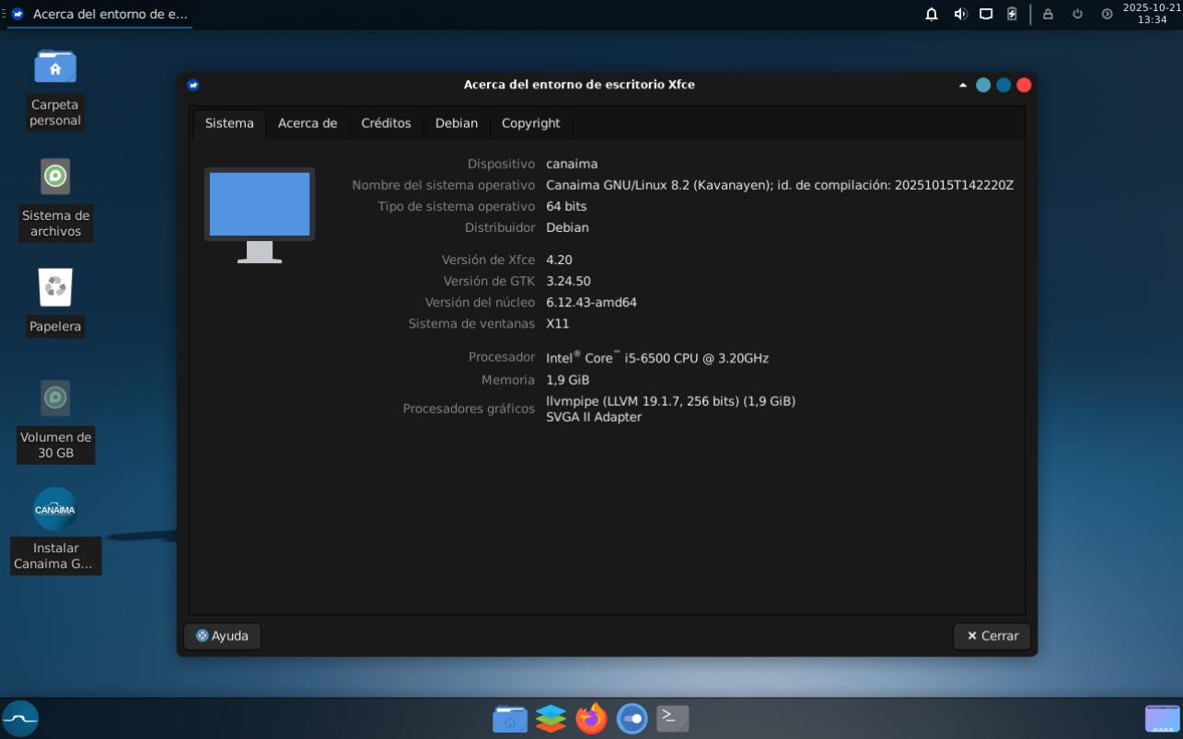Open the Canaima applications menu
Screen dimensions: 1183x739
coord(20,718)
